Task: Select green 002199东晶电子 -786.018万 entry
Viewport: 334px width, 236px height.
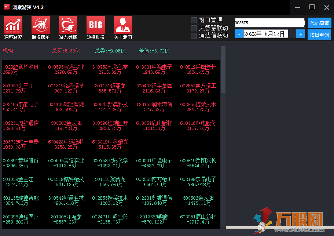Action: coord(198,182)
